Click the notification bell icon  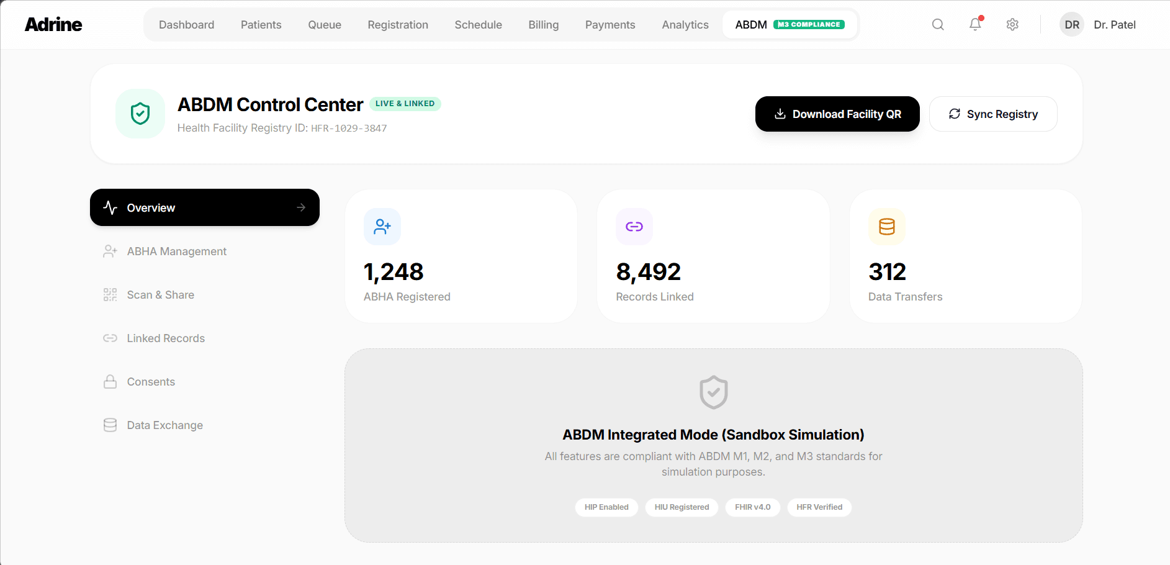[974, 24]
